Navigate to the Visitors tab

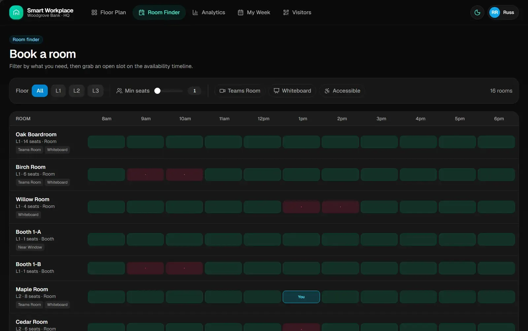pyautogui.click(x=297, y=13)
